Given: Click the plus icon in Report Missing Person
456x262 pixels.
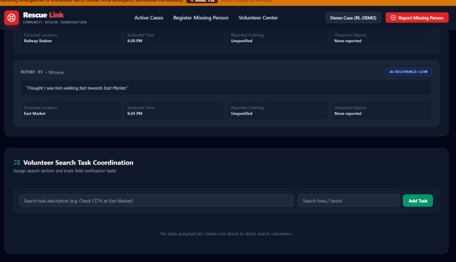Looking at the screenshot, I should pyautogui.click(x=393, y=18).
